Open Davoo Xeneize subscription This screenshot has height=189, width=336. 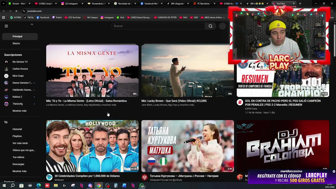pos(20,83)
